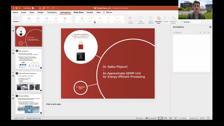Toggle the Animation Pane button
The width and height of the screenshot is (224, 126).
point(158,20)
